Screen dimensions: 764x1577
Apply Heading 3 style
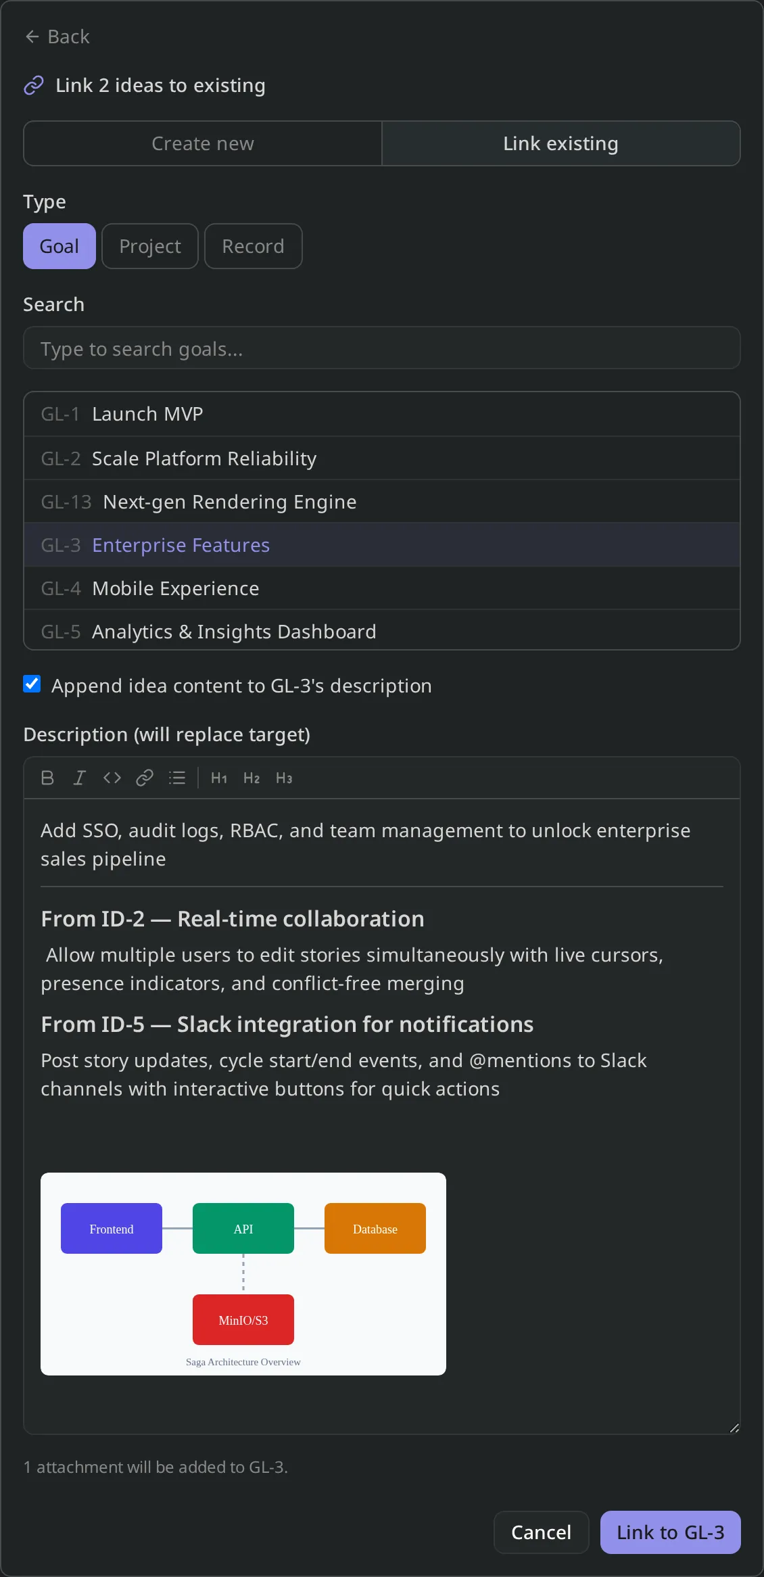tap(284, 778)
